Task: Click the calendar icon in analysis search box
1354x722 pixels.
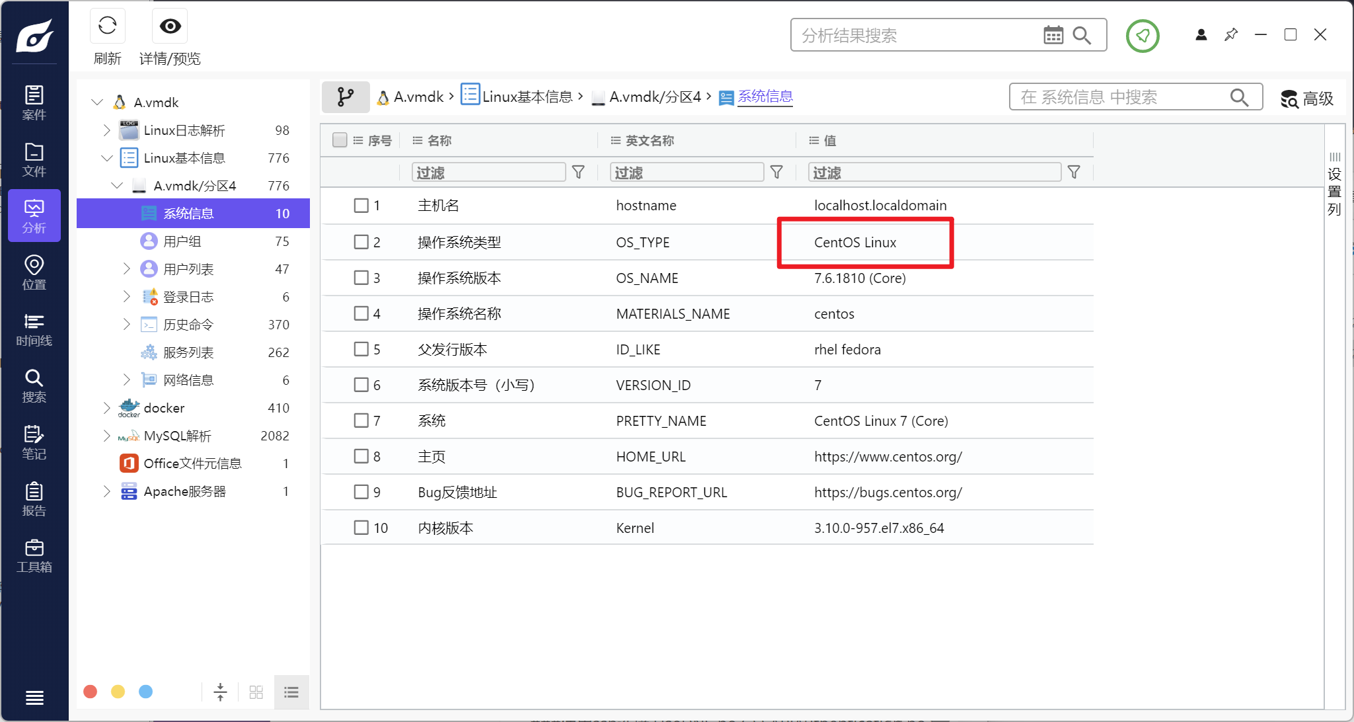Action: point(1053,35)
